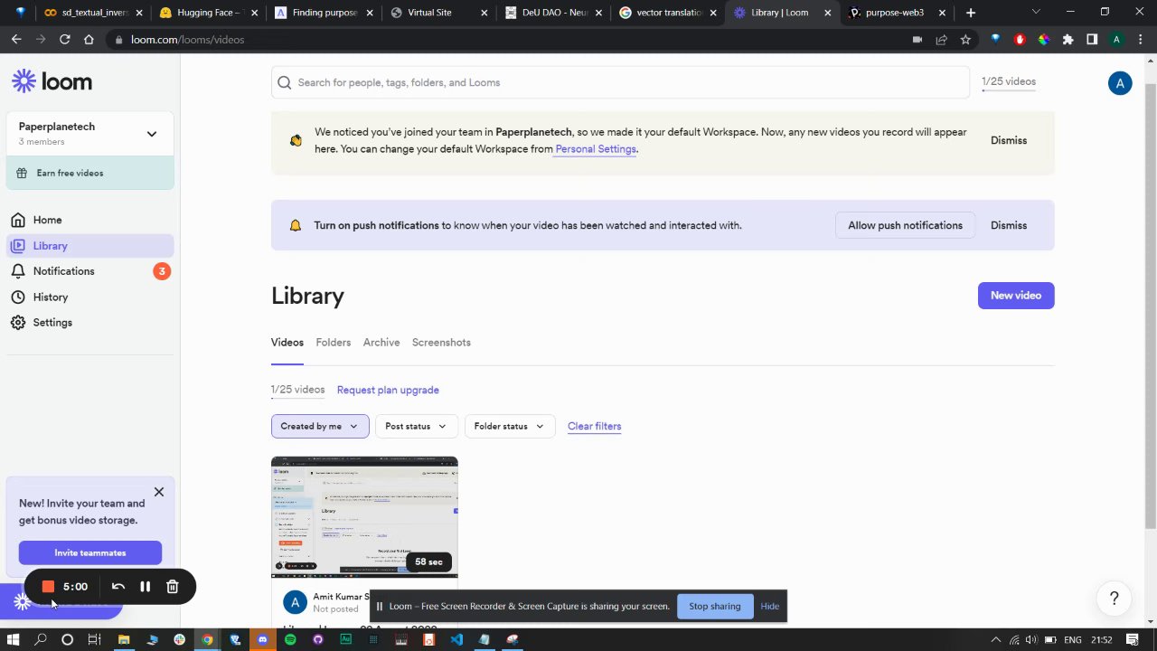
Task: Click the notifications badge showing 3
Action: click(162, 271)
